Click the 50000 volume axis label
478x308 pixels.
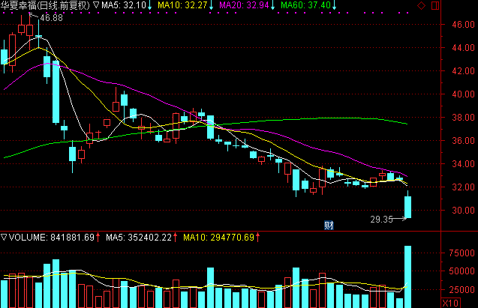[x=461, y=271]
